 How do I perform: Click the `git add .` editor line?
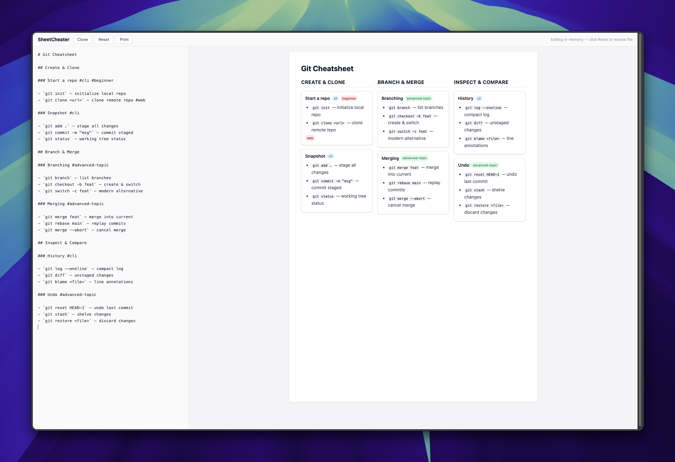78,126
